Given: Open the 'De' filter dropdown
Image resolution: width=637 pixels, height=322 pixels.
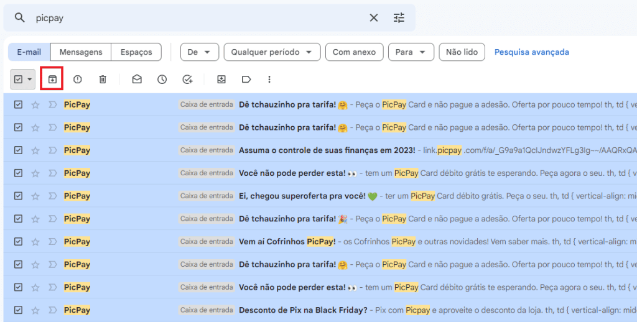Looking at the screenshot, I should point(200,52).
